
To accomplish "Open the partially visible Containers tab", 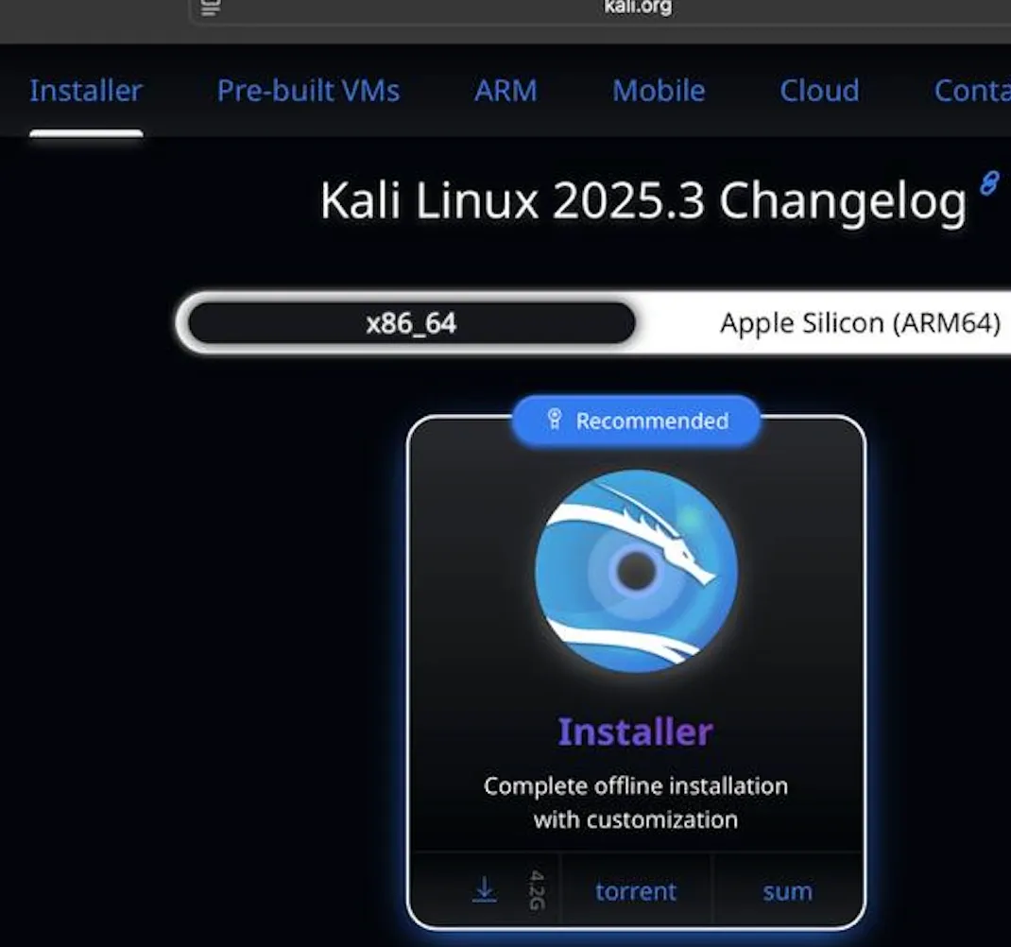I will pyautogui.click(x=972, y=91).
